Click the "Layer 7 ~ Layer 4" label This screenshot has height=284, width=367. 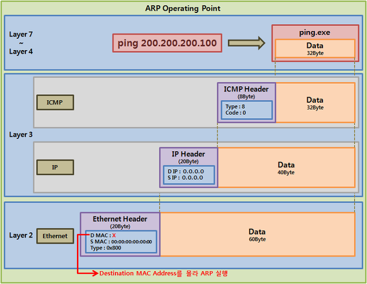pos(21,43)
